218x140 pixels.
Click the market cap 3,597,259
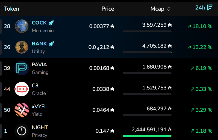(x=157, y=25)
